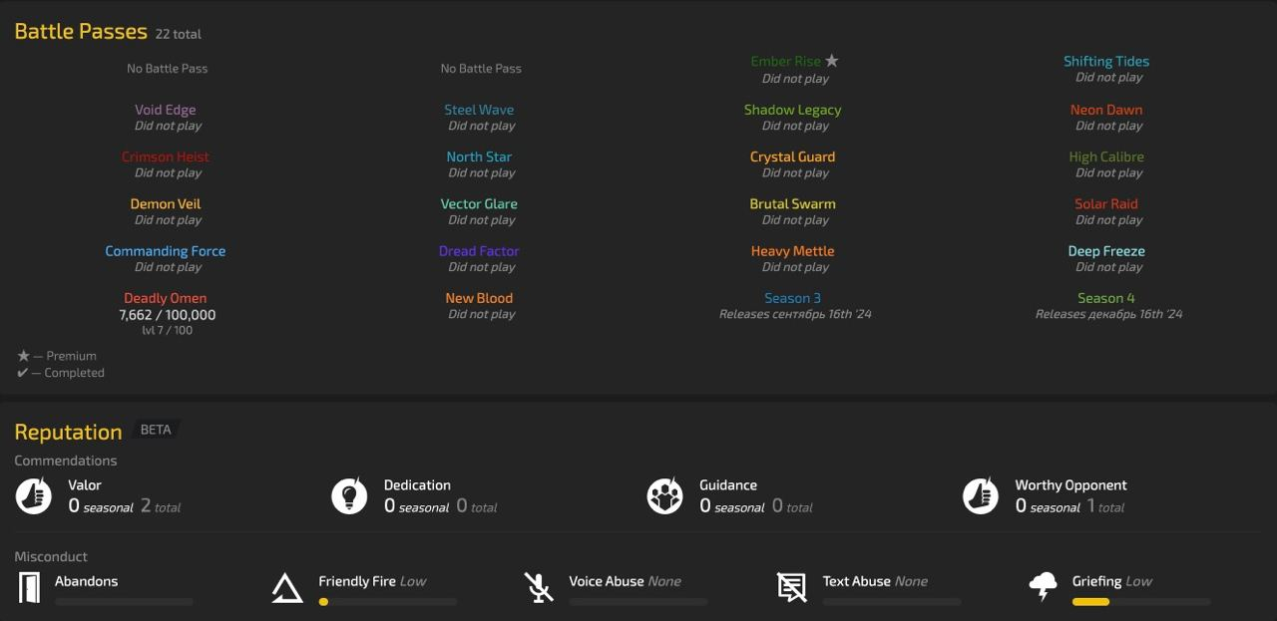Open the High Calibre battle pass
Screen dimensions: 1277x621
coord(1106,156)
